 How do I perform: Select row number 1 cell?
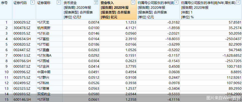point(6,23)
